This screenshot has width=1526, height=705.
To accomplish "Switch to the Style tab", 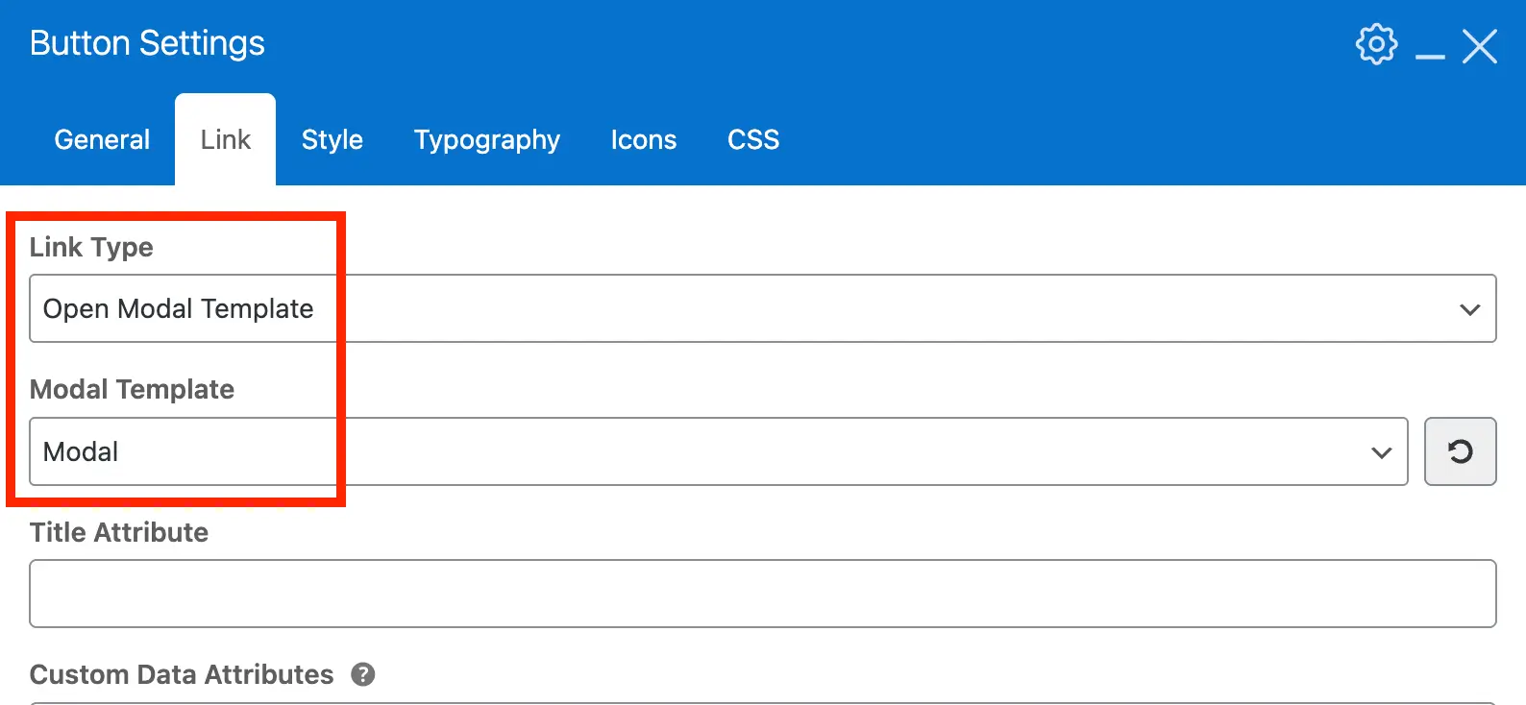I will (332, 139).
